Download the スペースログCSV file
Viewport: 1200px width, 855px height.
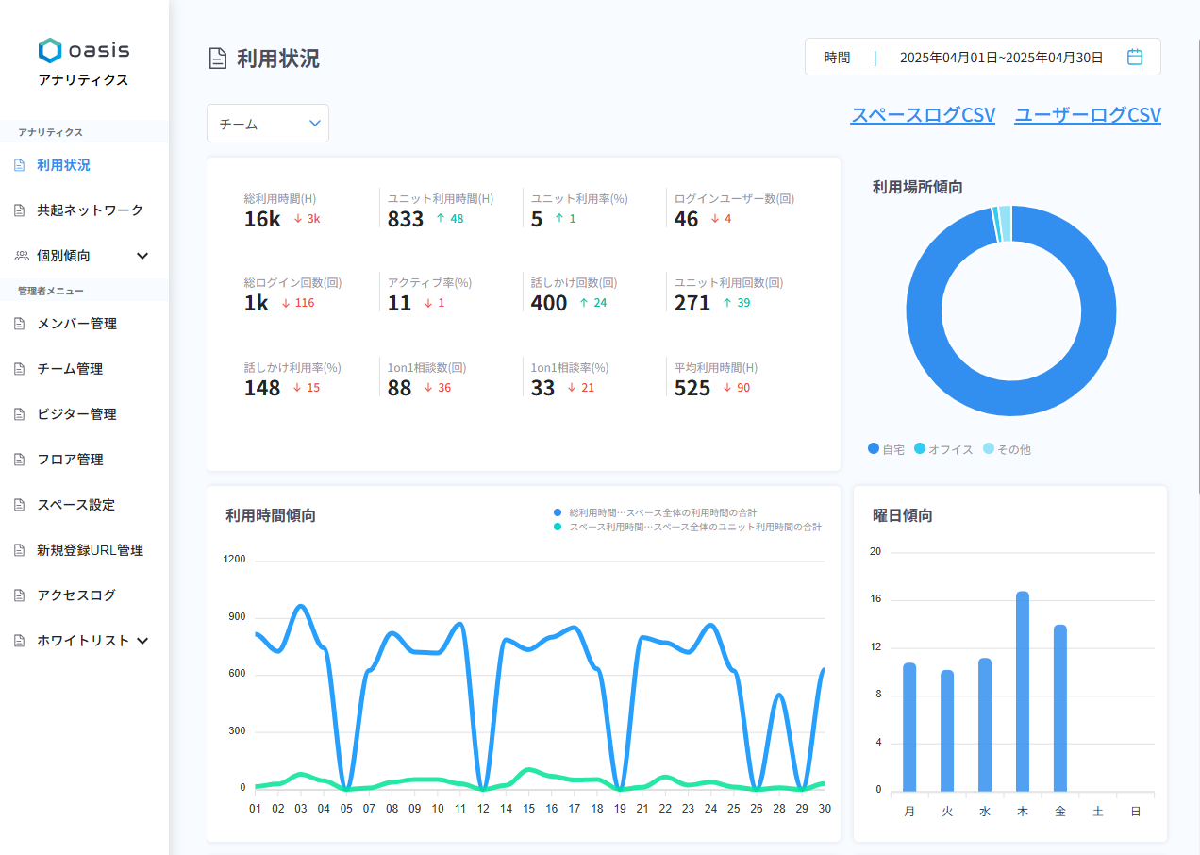click(x=923, y=115)
